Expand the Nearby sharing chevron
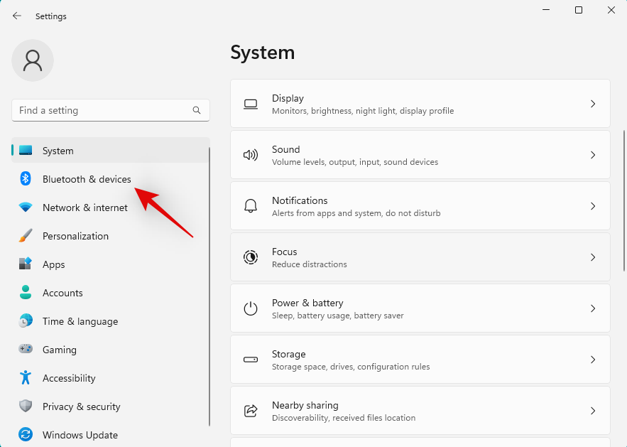Screen dimensions: 627x447 point(593,411)
